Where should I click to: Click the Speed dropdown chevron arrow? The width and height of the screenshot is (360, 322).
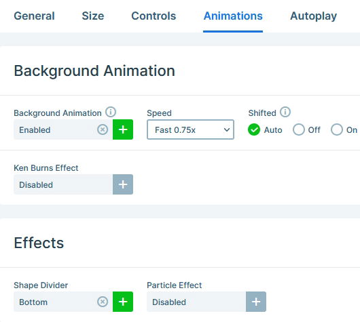click(x=227, y=129)
